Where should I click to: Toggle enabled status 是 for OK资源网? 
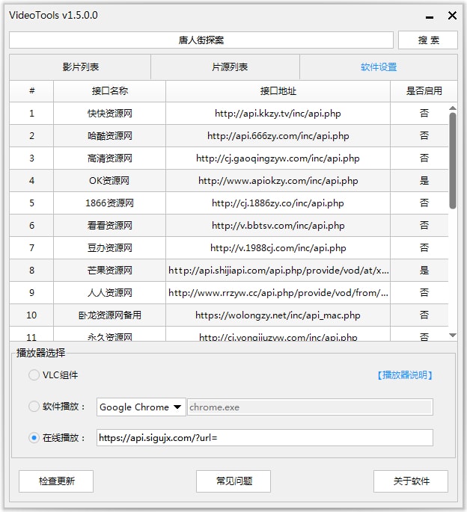pos(424,181)
